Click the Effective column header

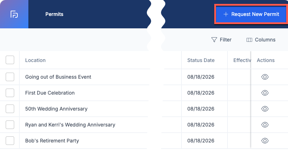click(242, 60)
